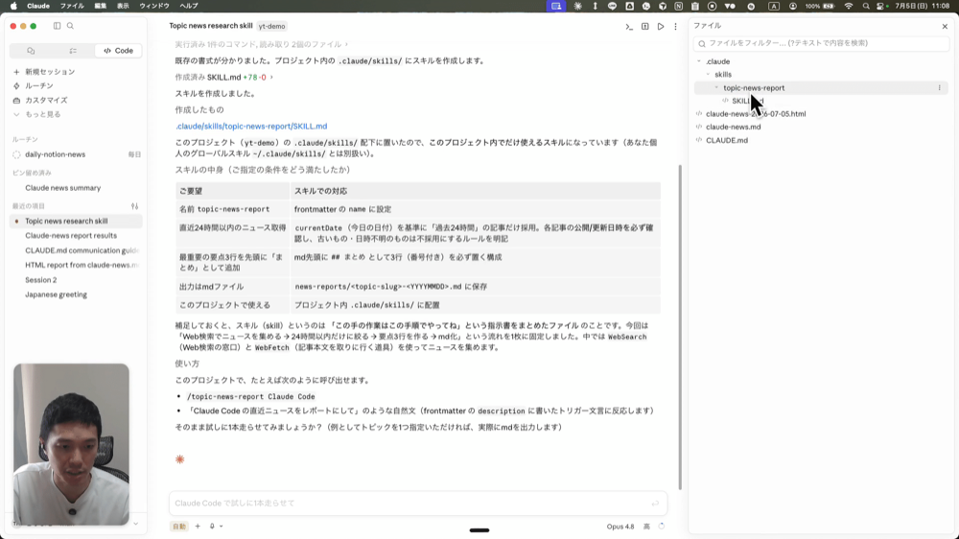Open the 表示 menu
This screenshot has height=539, width=959.
coord(123,6)
